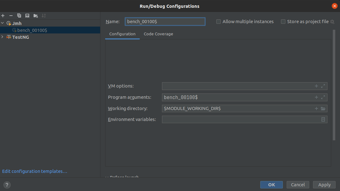
Task: Browse for a working directory folder
Action: pyautogui.click(x=323, y=108)
